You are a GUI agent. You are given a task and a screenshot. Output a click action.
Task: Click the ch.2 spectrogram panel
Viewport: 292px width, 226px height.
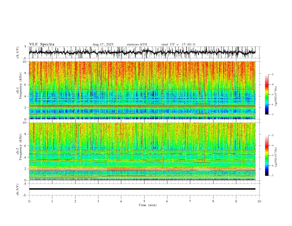[142, 151]
